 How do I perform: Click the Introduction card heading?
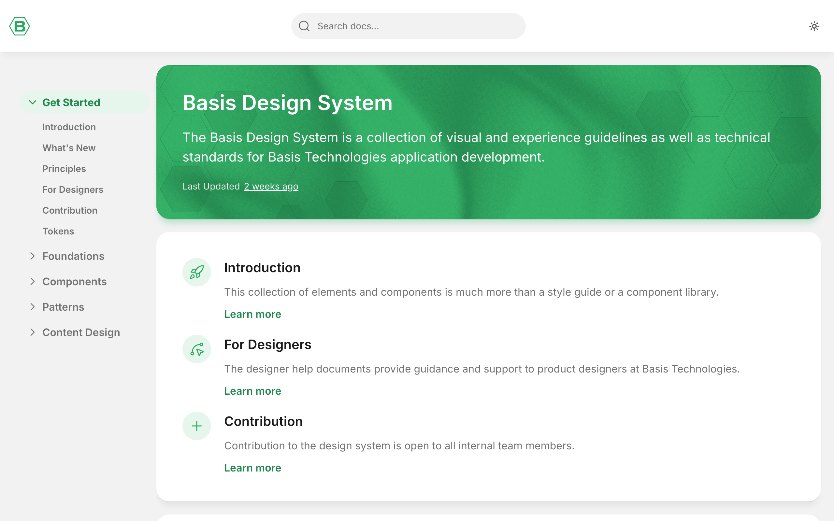[262, 268]
